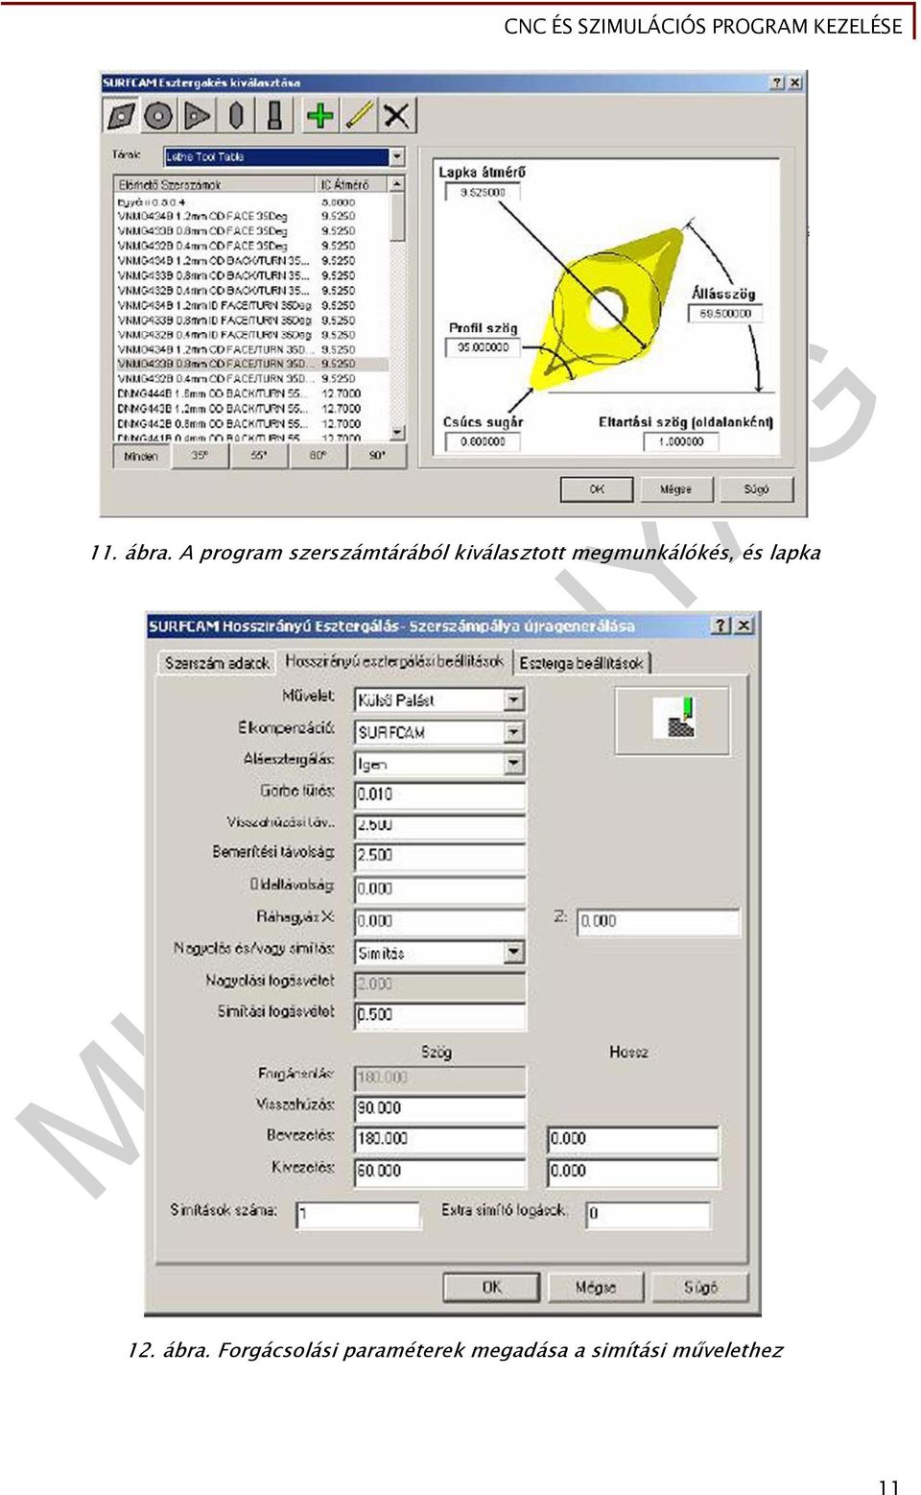Click the Visszahúzási táv field

(x=439, y=825)
